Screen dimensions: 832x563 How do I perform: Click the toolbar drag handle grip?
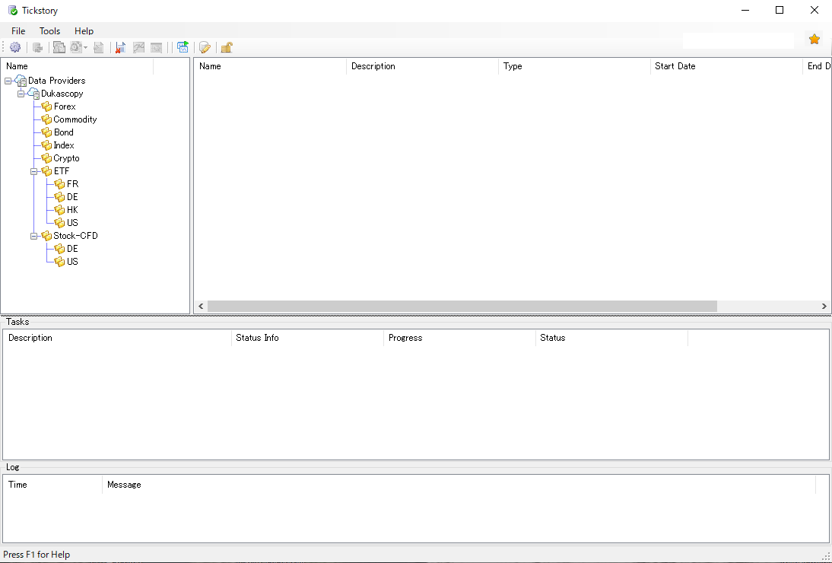tap(4, 48)
